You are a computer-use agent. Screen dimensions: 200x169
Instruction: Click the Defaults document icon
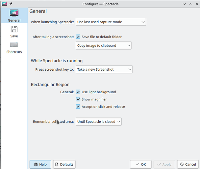57,164
